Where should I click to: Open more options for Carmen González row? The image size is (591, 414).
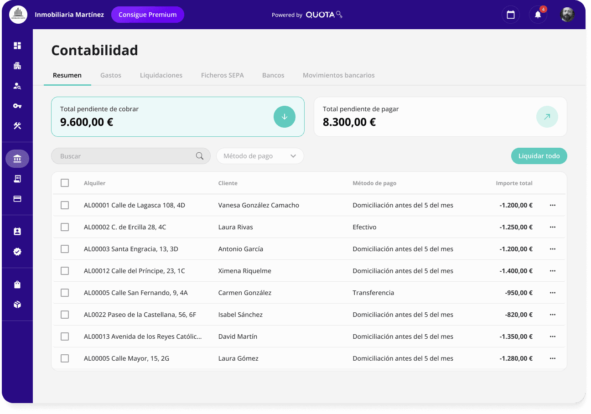tap(553, 293)
